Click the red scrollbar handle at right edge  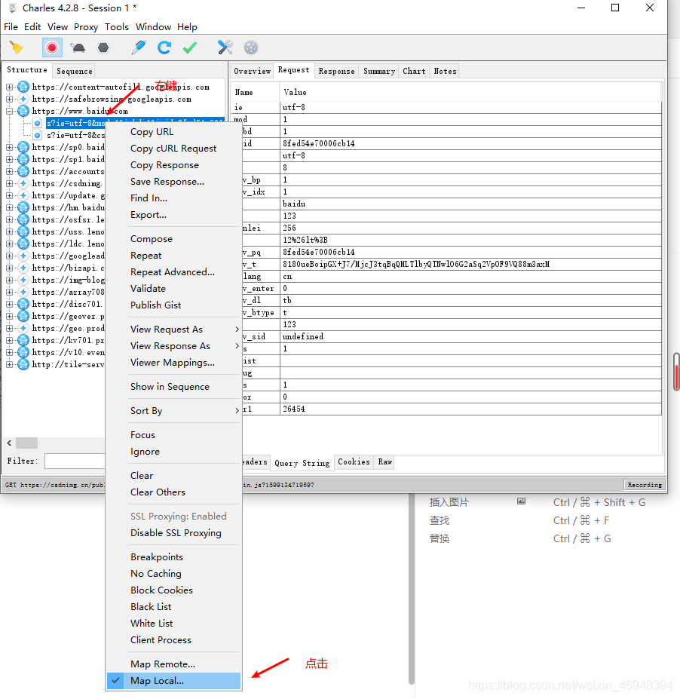[x=676, y=371]
